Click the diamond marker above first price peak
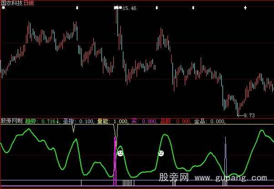This screenshot has width=274, height=189. coord(76,8)
